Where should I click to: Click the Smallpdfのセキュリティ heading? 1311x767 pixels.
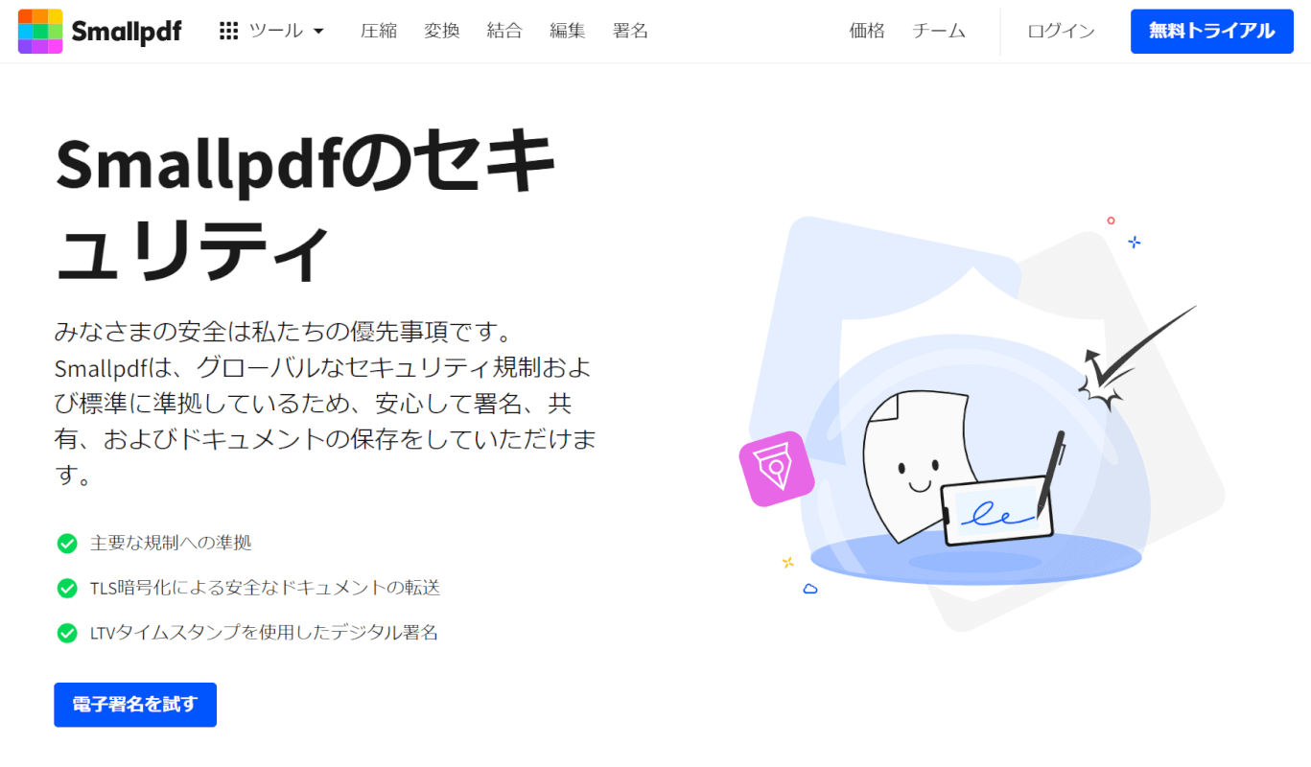pyautogui.click(x=305, y=207)
